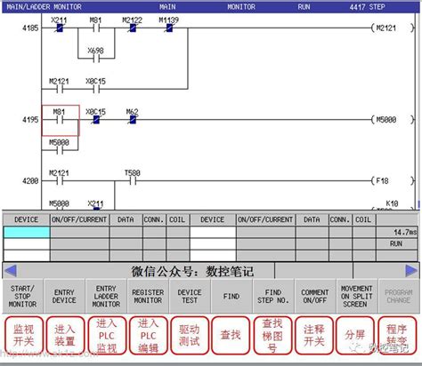This screenshot has width=422, height=366.
Task: Toggle COMMENT ON/OFF softkey
Action: pos(315,296)
